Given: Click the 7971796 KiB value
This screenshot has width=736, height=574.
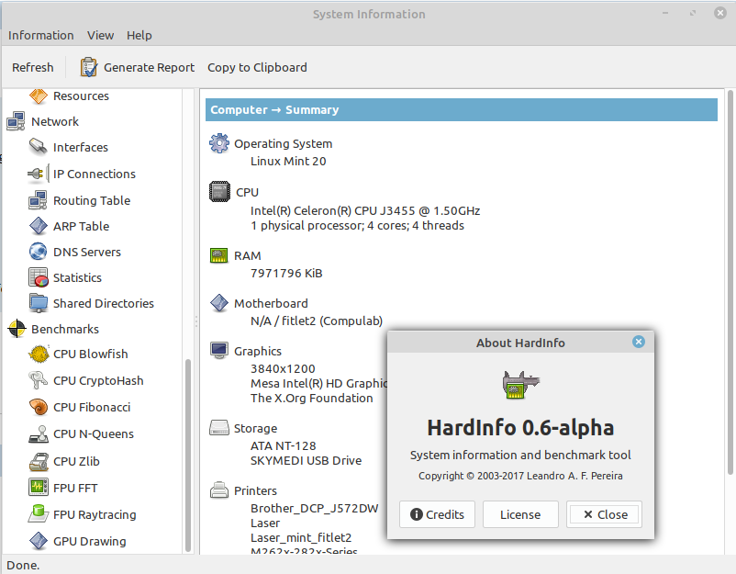Looking at the screenshot, I should pyautogui.click(x=286, y=273).
